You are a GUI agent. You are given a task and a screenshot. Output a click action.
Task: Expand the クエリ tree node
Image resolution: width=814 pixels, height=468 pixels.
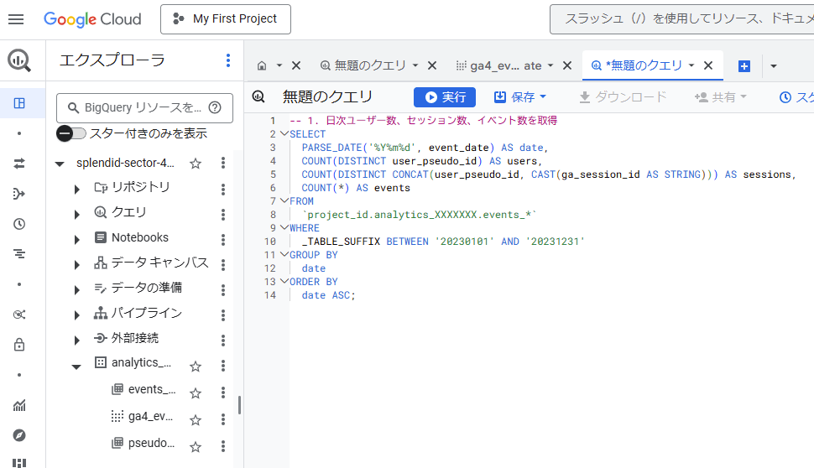pos(77,214)
